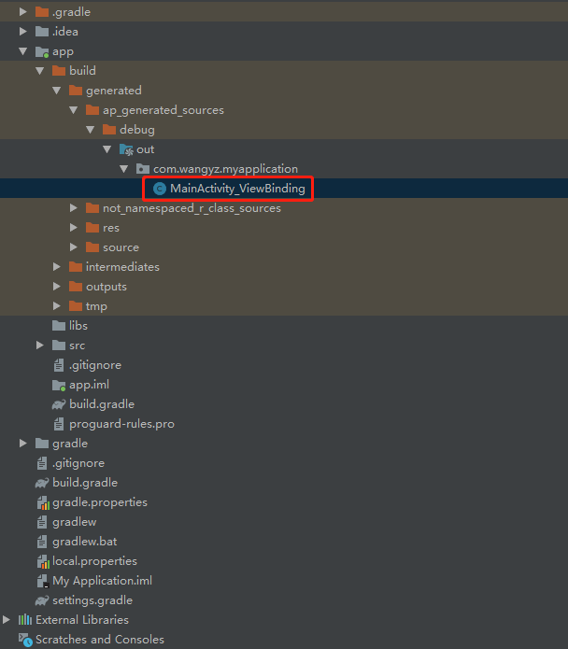
Task: Click the .gradle orange folder icon
Action: click(42, 12)
